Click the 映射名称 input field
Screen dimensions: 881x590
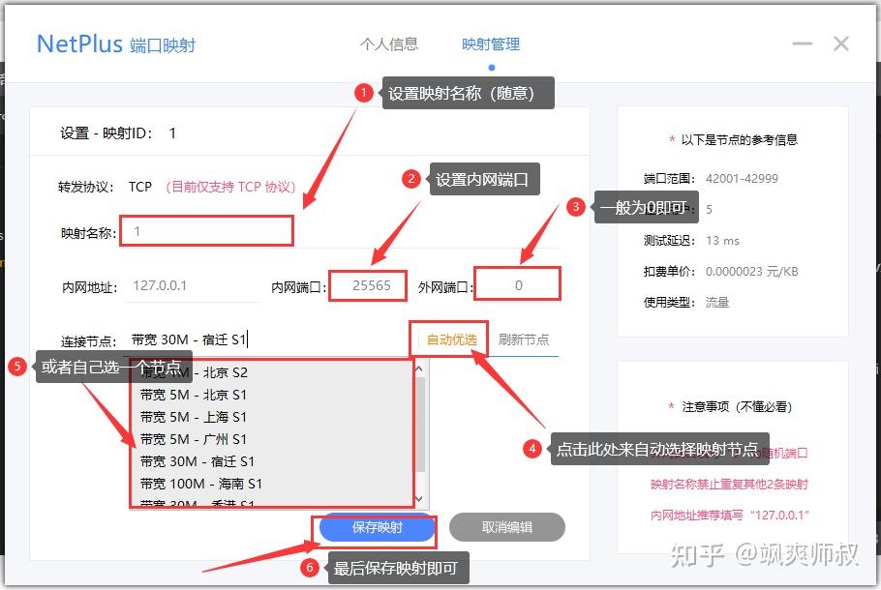(205, 230)
